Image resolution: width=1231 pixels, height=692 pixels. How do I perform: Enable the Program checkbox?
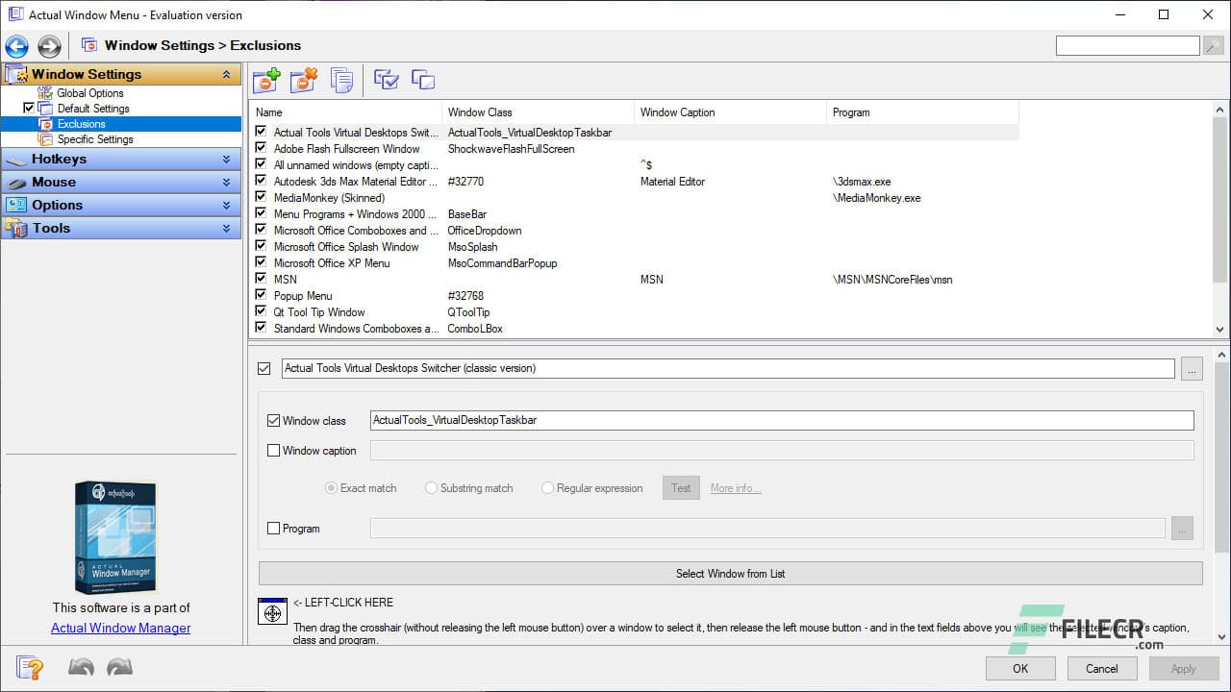[273, 528]
